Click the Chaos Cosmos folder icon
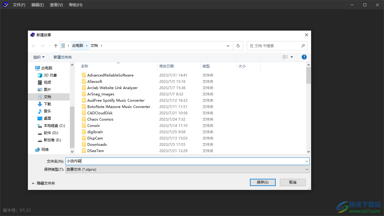Screen dimensions: 384x216 coord(84,119)
